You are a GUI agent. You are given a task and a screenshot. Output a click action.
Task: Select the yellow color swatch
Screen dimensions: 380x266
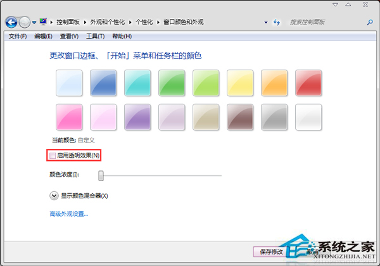point(240,83)
